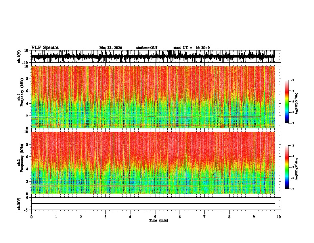Click the station=OUI label
Image resolution: width=314 pixels, height=243 pixels.
(147, 48)
